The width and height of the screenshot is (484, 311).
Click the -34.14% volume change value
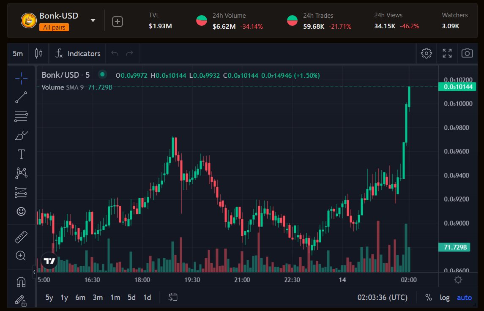point(252,27)
